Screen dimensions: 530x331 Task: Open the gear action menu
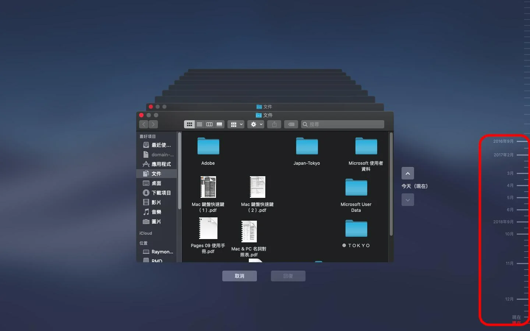pyautogui.click(x=256, y=124)
